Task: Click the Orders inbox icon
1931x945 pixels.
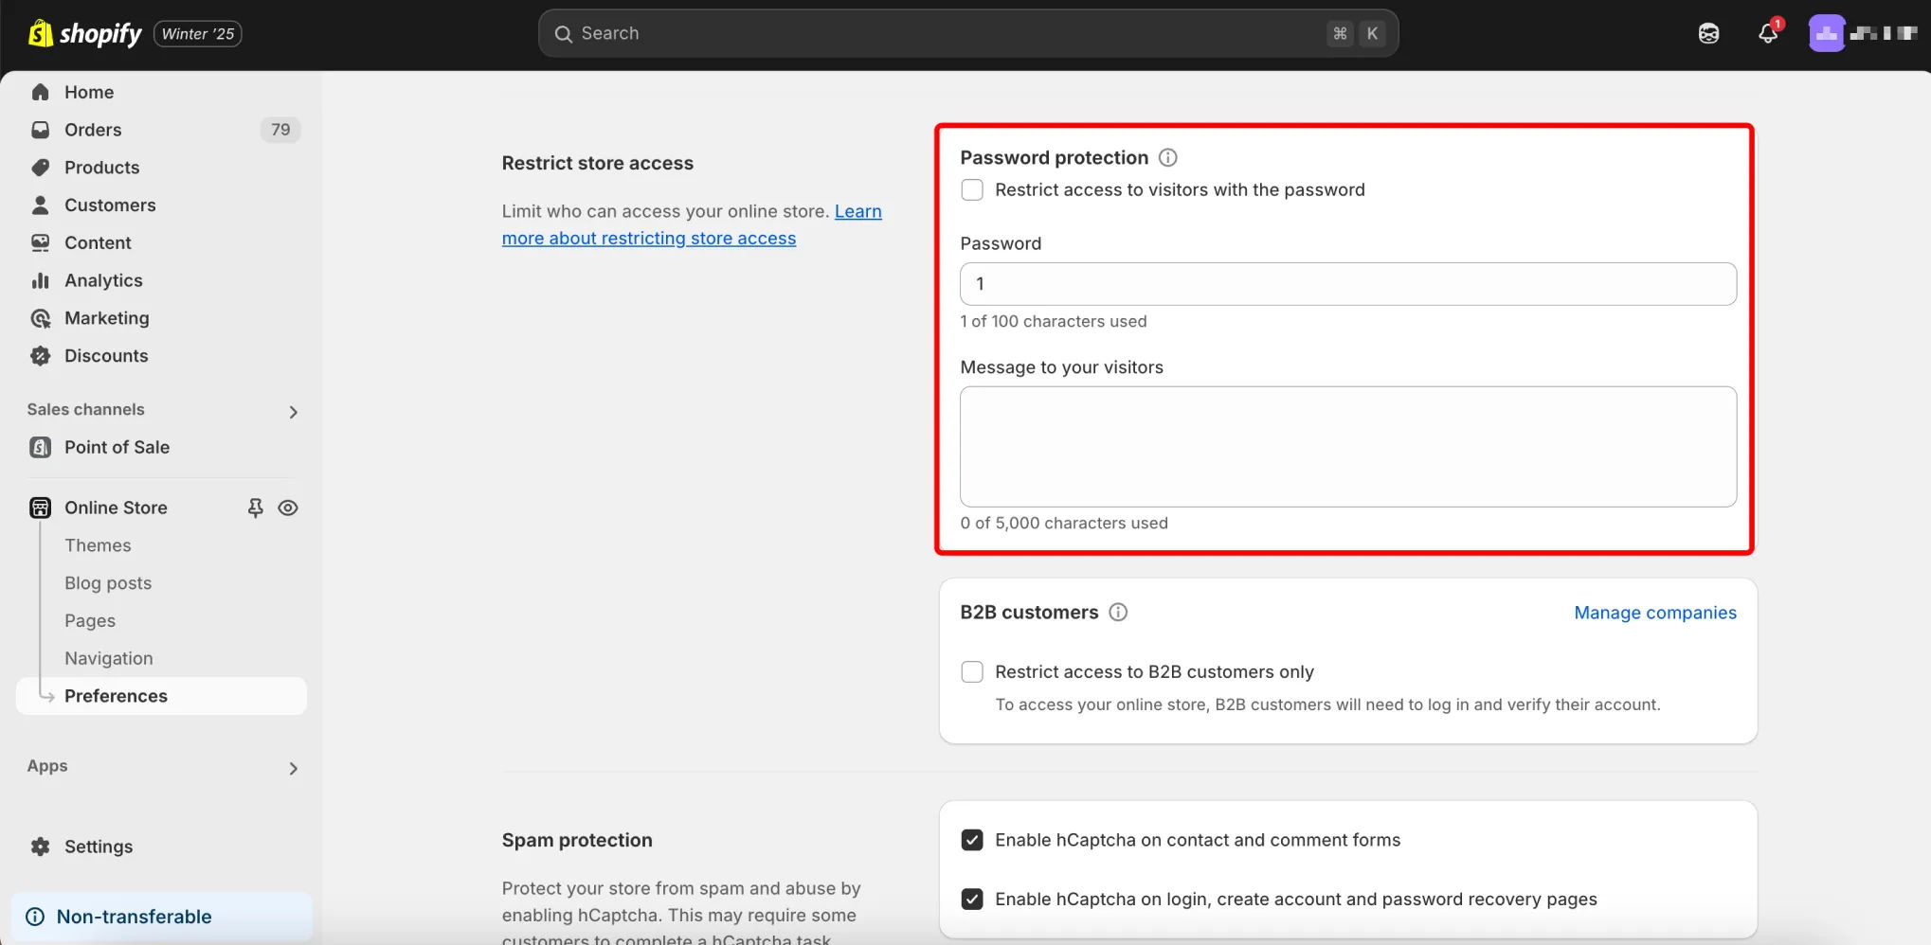Action: (x=40, y=130)
